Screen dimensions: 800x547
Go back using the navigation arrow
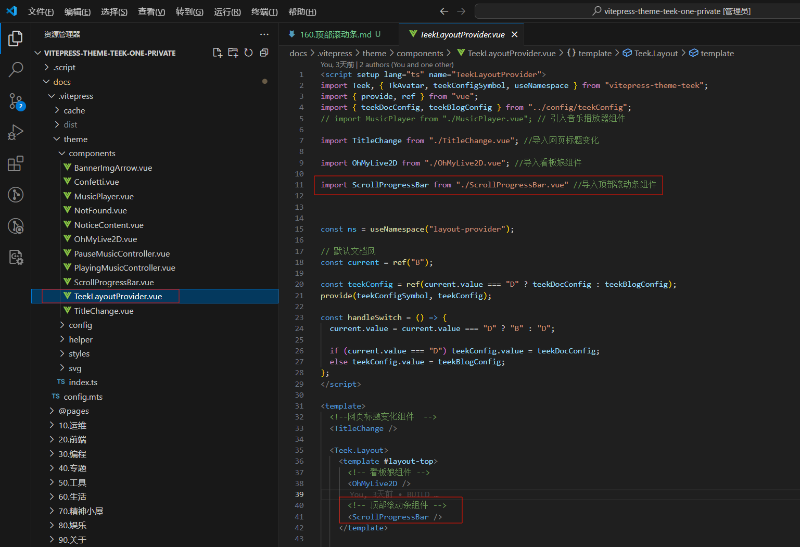(x=444, y=11)
